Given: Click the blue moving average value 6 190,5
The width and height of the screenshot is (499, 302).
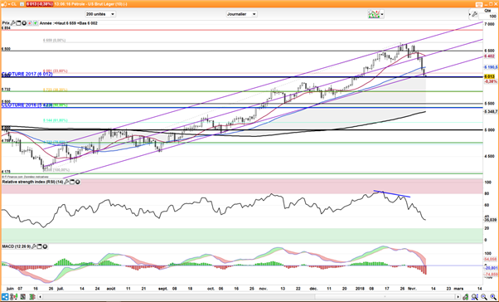Looking at the screenshot, I should 491,67.
